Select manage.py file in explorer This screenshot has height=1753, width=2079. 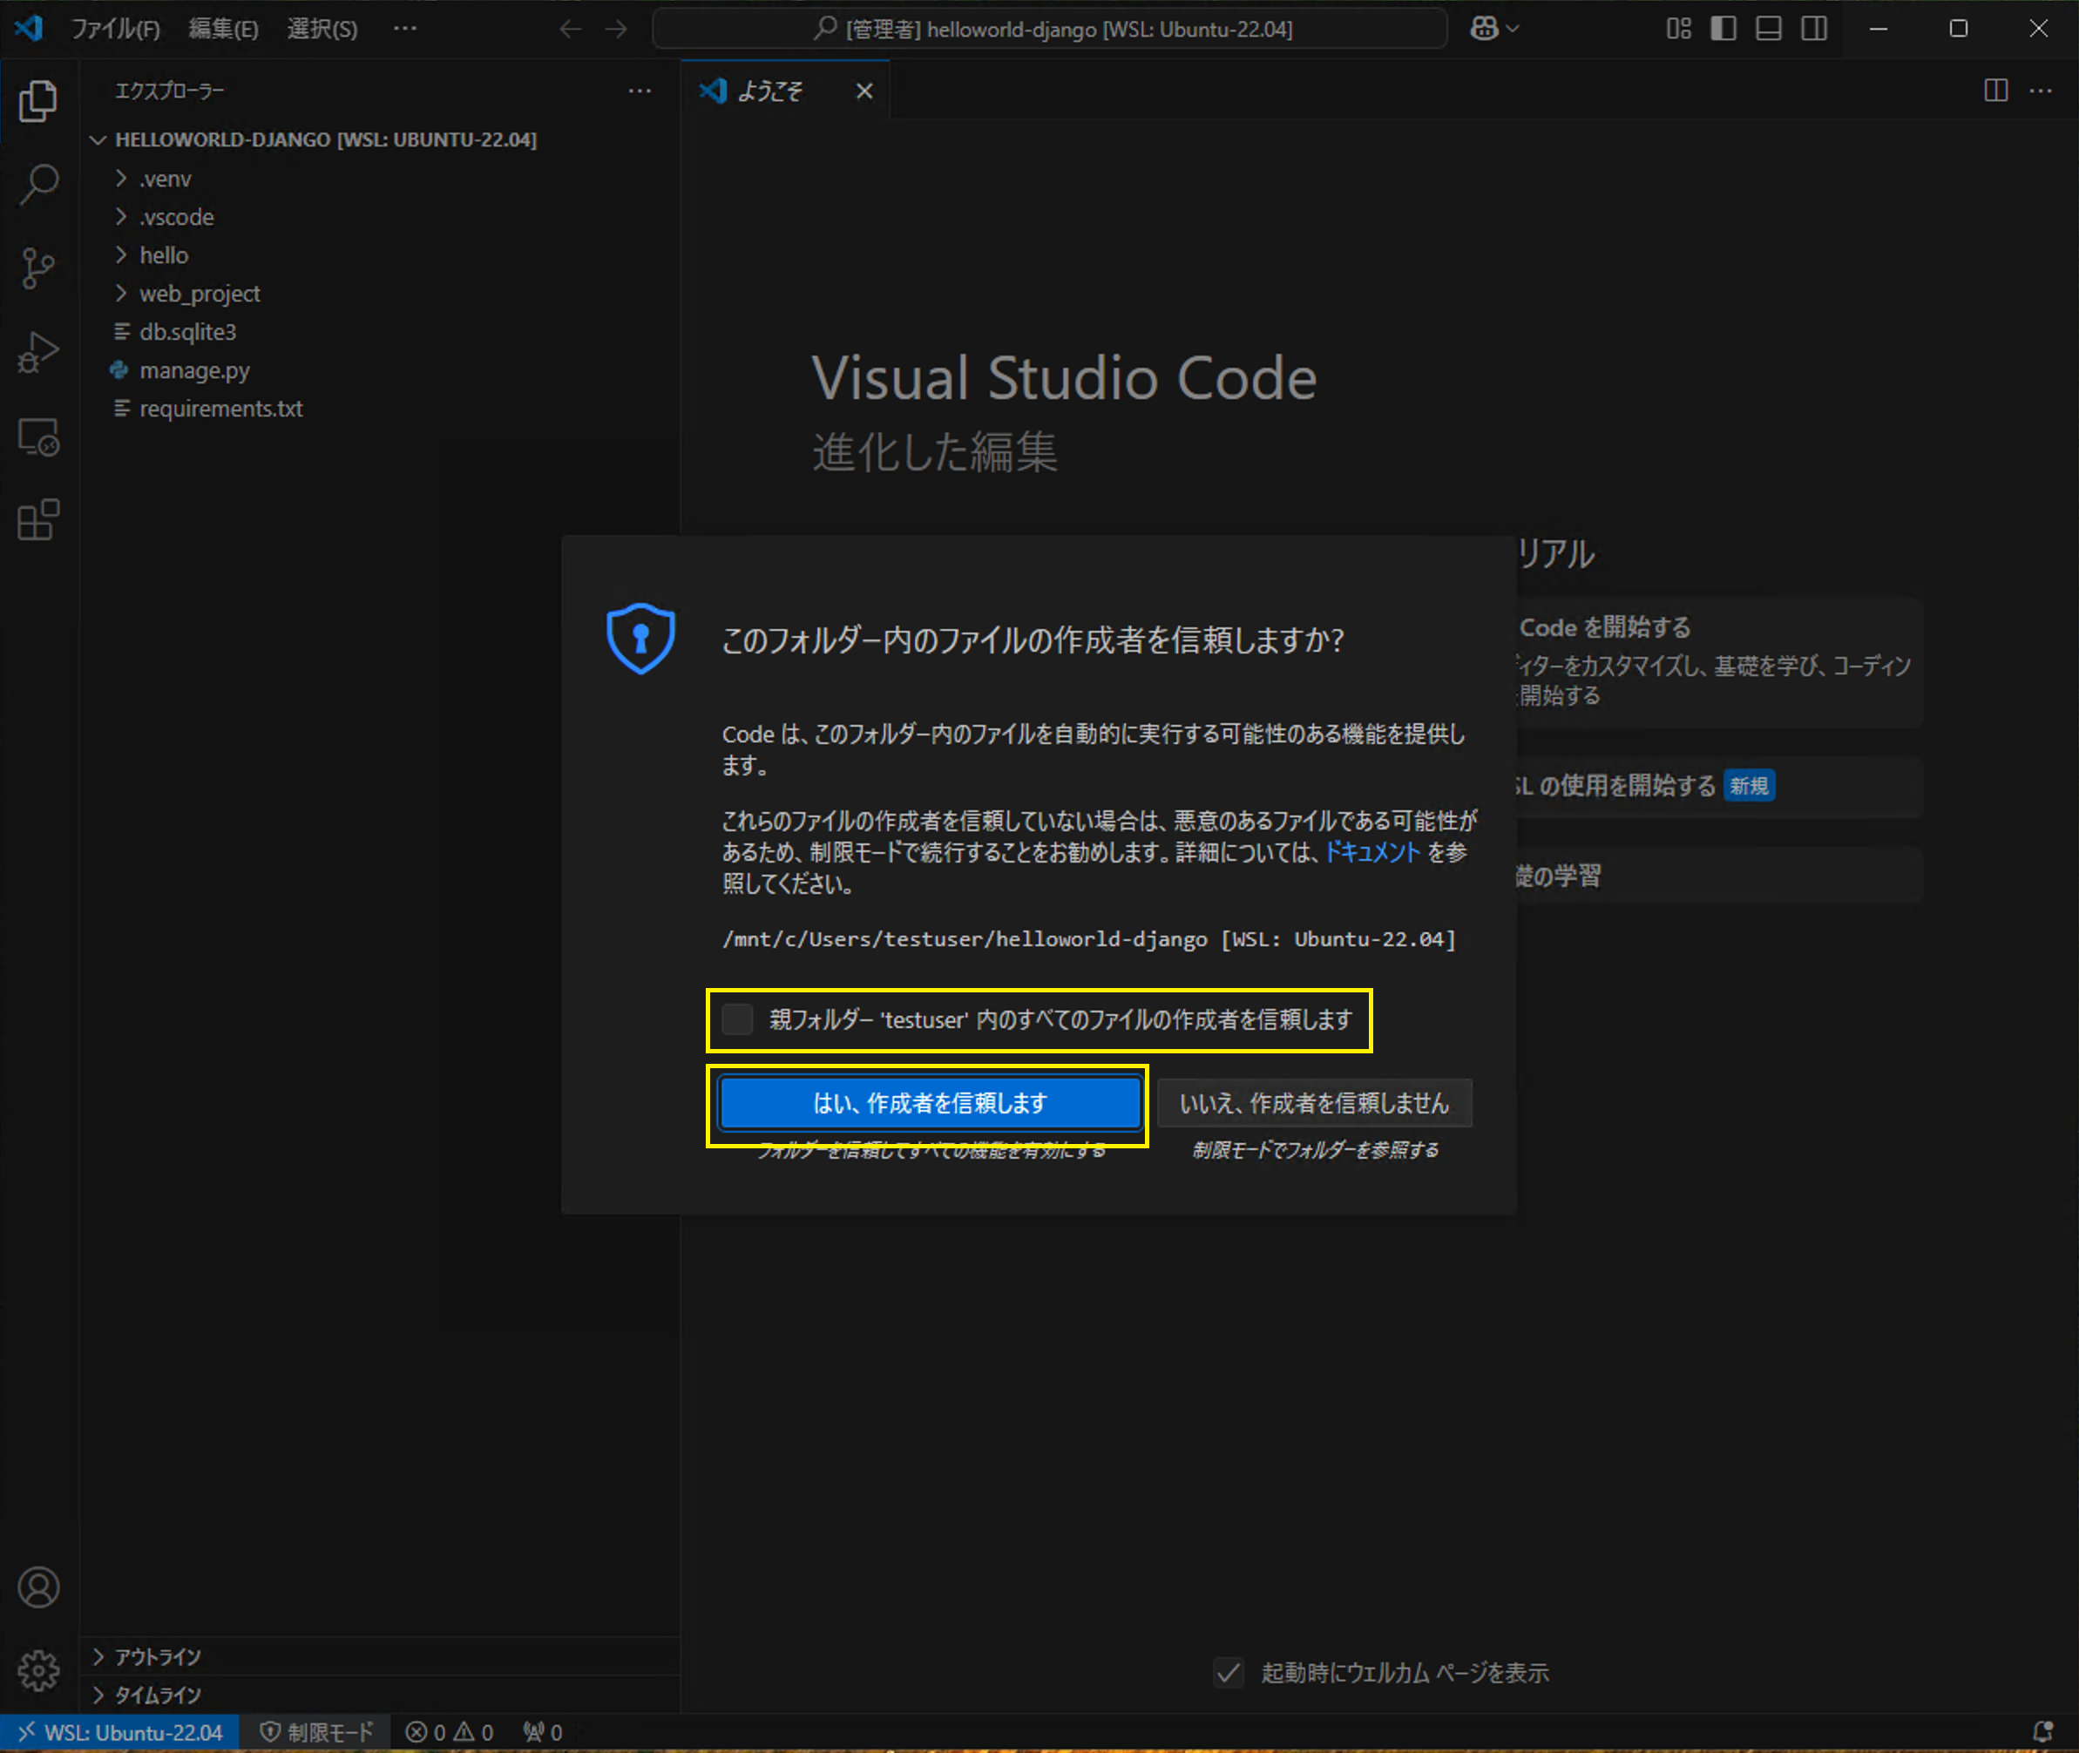(x=379, y=369)
